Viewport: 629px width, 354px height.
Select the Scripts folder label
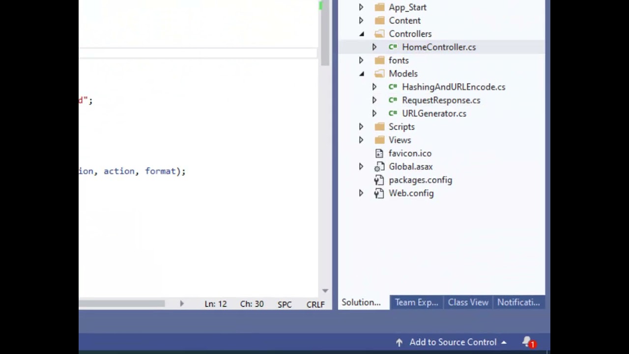[x=401, y=127]
